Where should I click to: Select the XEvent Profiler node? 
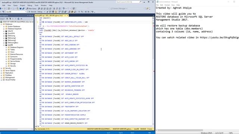click(x=10, y=80)
